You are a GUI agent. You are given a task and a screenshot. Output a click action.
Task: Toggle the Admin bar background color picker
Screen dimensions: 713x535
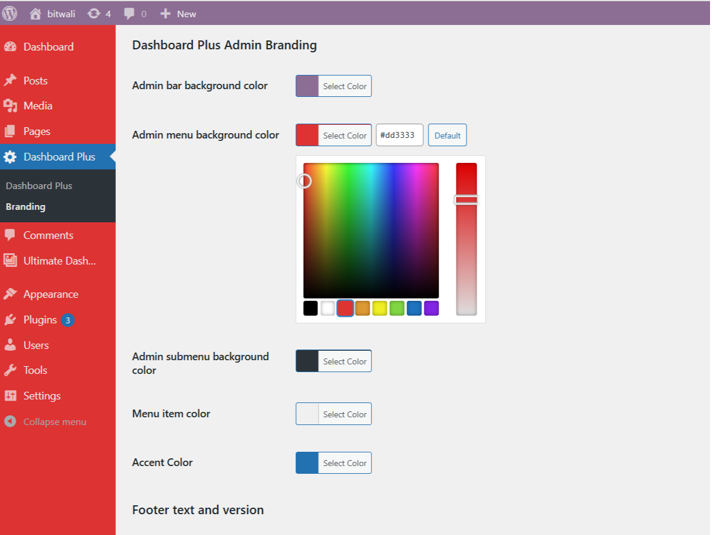(x=333, y=86)
